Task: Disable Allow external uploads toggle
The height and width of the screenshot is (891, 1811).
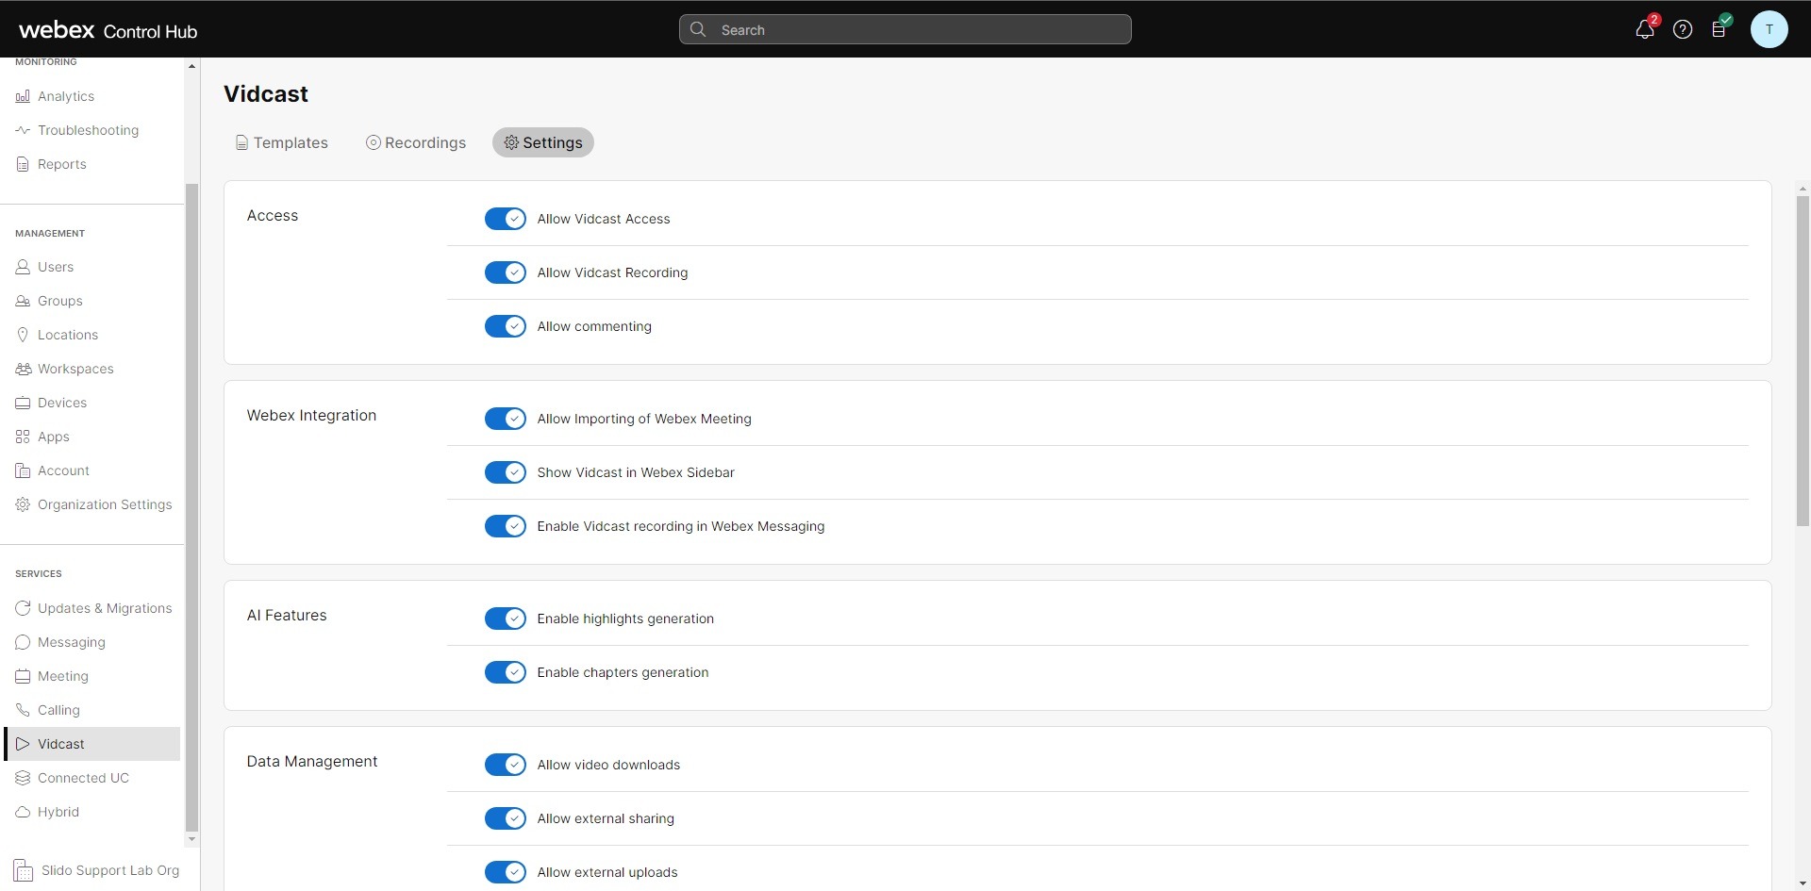Action: (505, 872)
